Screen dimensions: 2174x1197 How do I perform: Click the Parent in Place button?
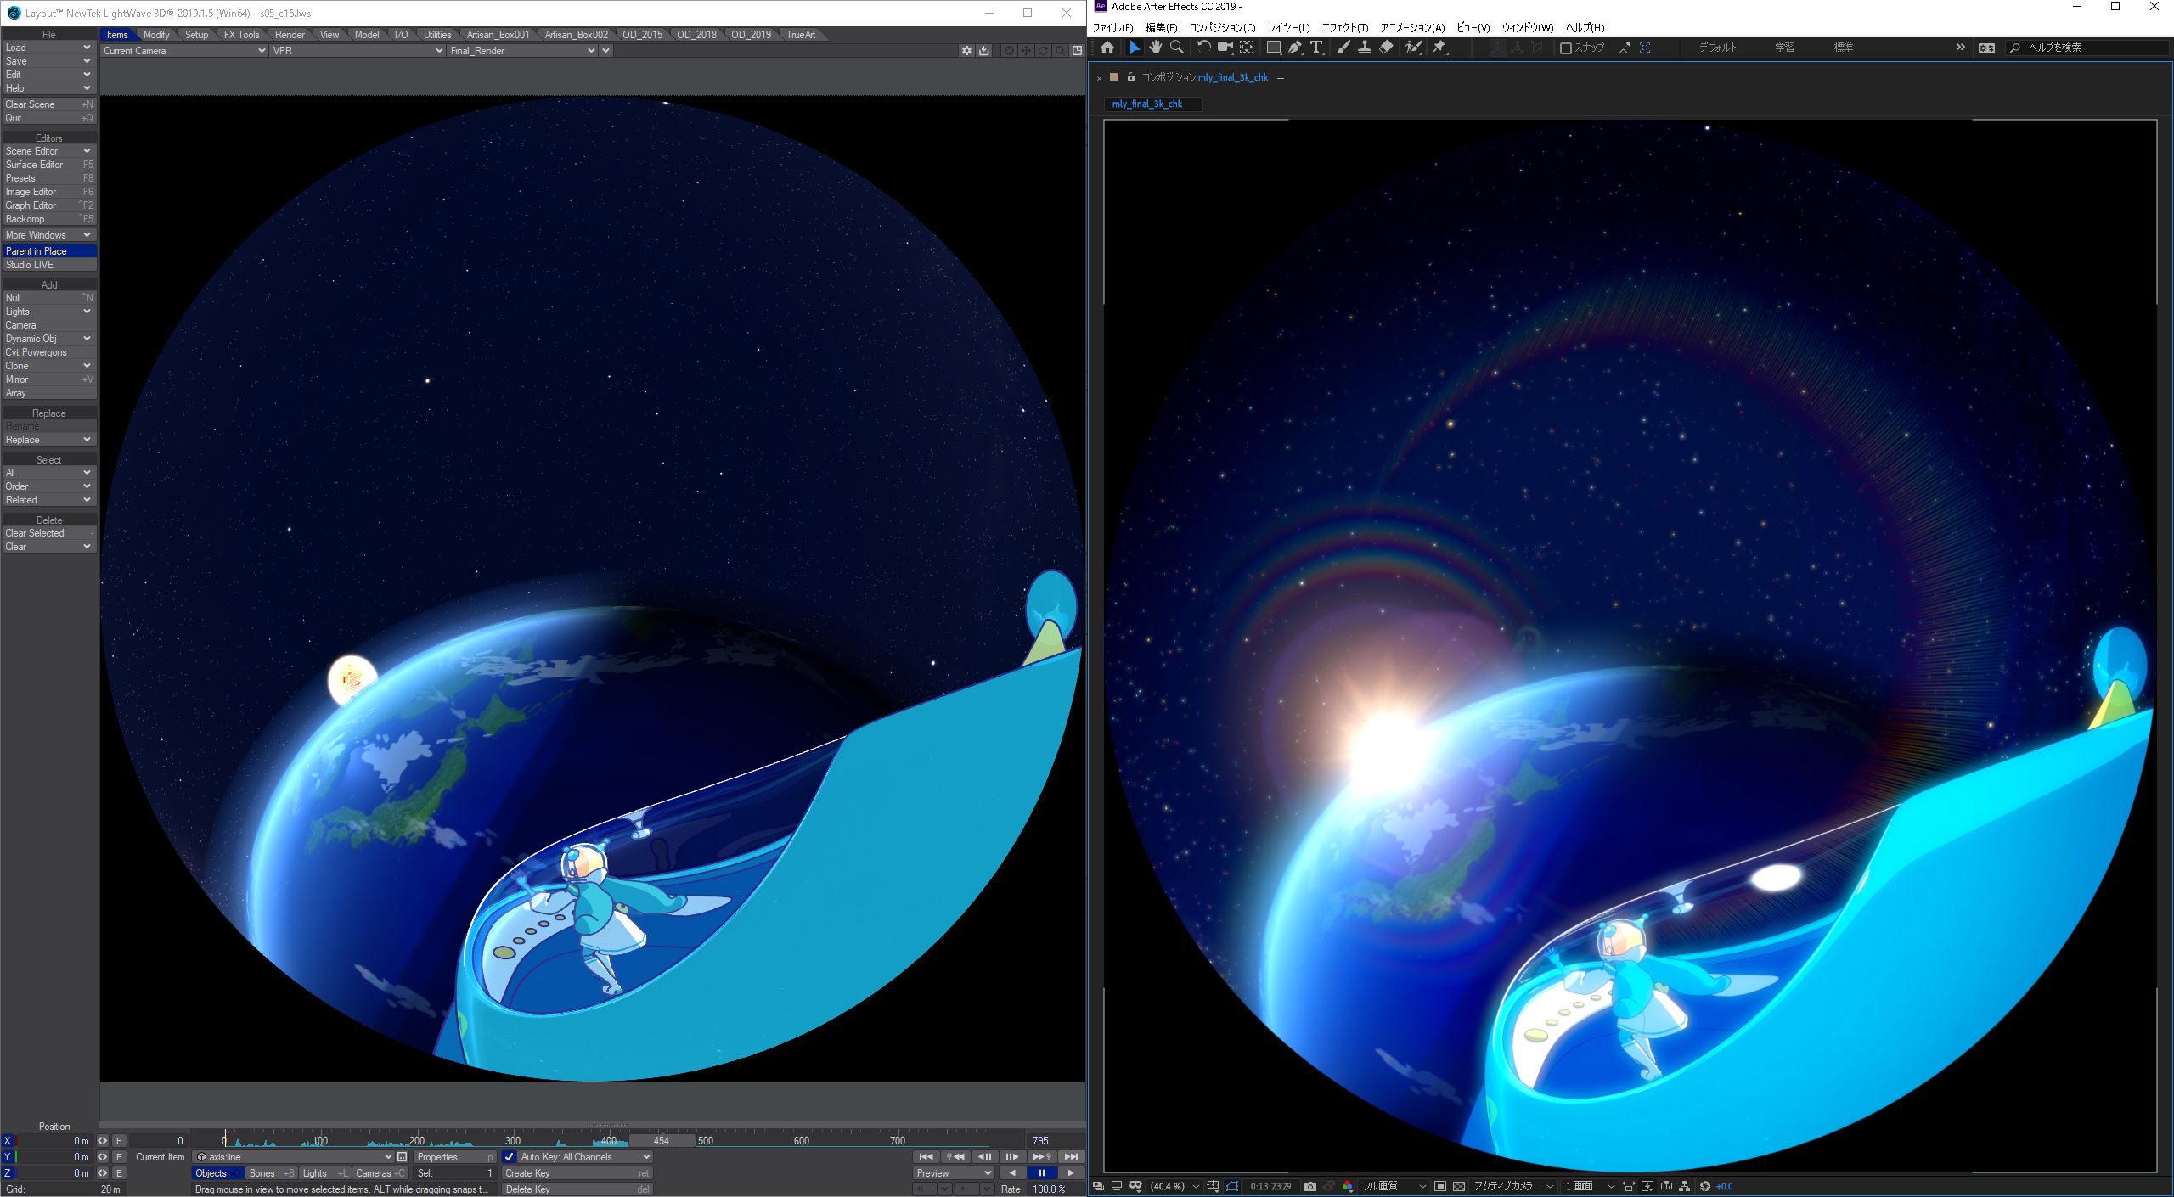(49, 251)
